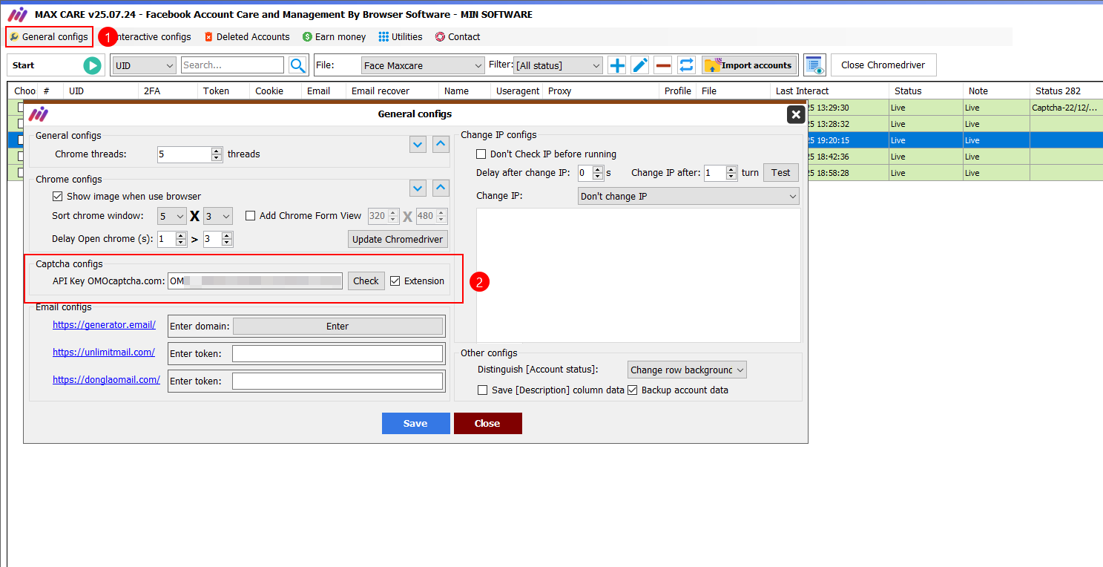Expand Chrome configs section with down chevron
1103x567 pixels.
(x=418, y=189)
